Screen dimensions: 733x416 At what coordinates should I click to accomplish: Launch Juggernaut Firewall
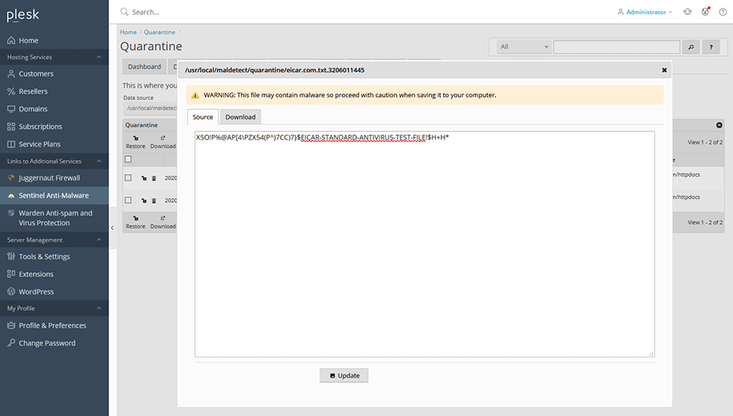(49, 178)
